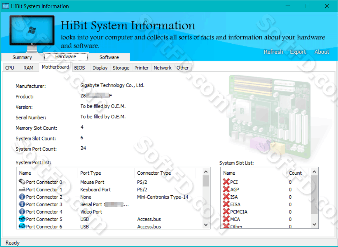Click the red X icon next to ISA
Screen dimensions: 338x247
(226, 197)
